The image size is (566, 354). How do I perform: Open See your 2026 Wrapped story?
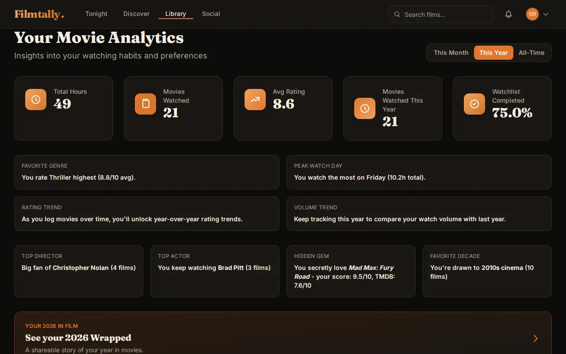point(283,333)
